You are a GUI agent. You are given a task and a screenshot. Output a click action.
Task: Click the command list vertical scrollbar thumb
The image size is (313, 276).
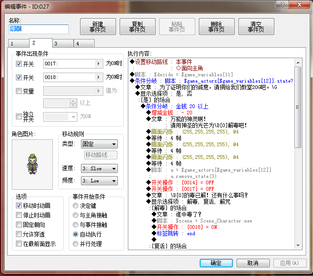(298, 107)
